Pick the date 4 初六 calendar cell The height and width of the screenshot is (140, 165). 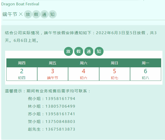pyautogui.click(x=83, y=74)
